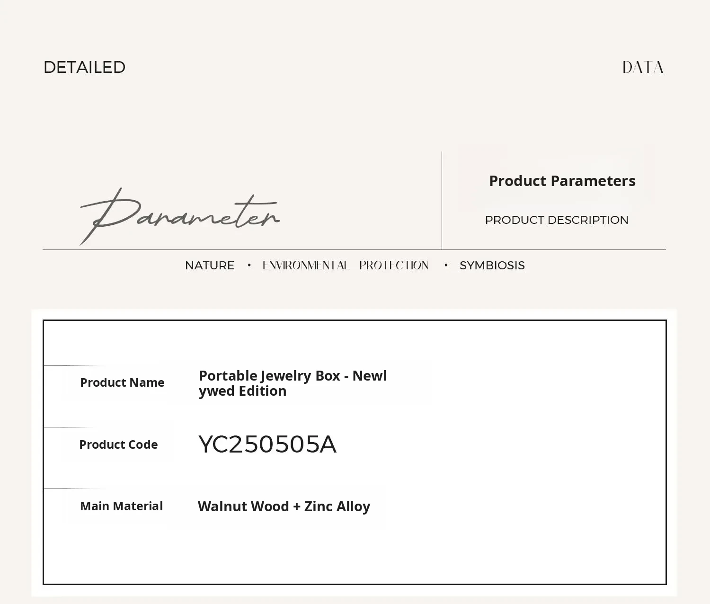
Task: Click the handwritten Parameter script logo
Action: 180,216
